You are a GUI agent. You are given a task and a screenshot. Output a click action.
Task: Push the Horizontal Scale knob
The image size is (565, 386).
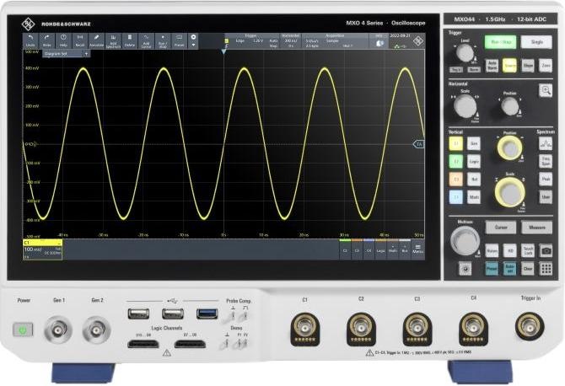[x=465, y=106]
